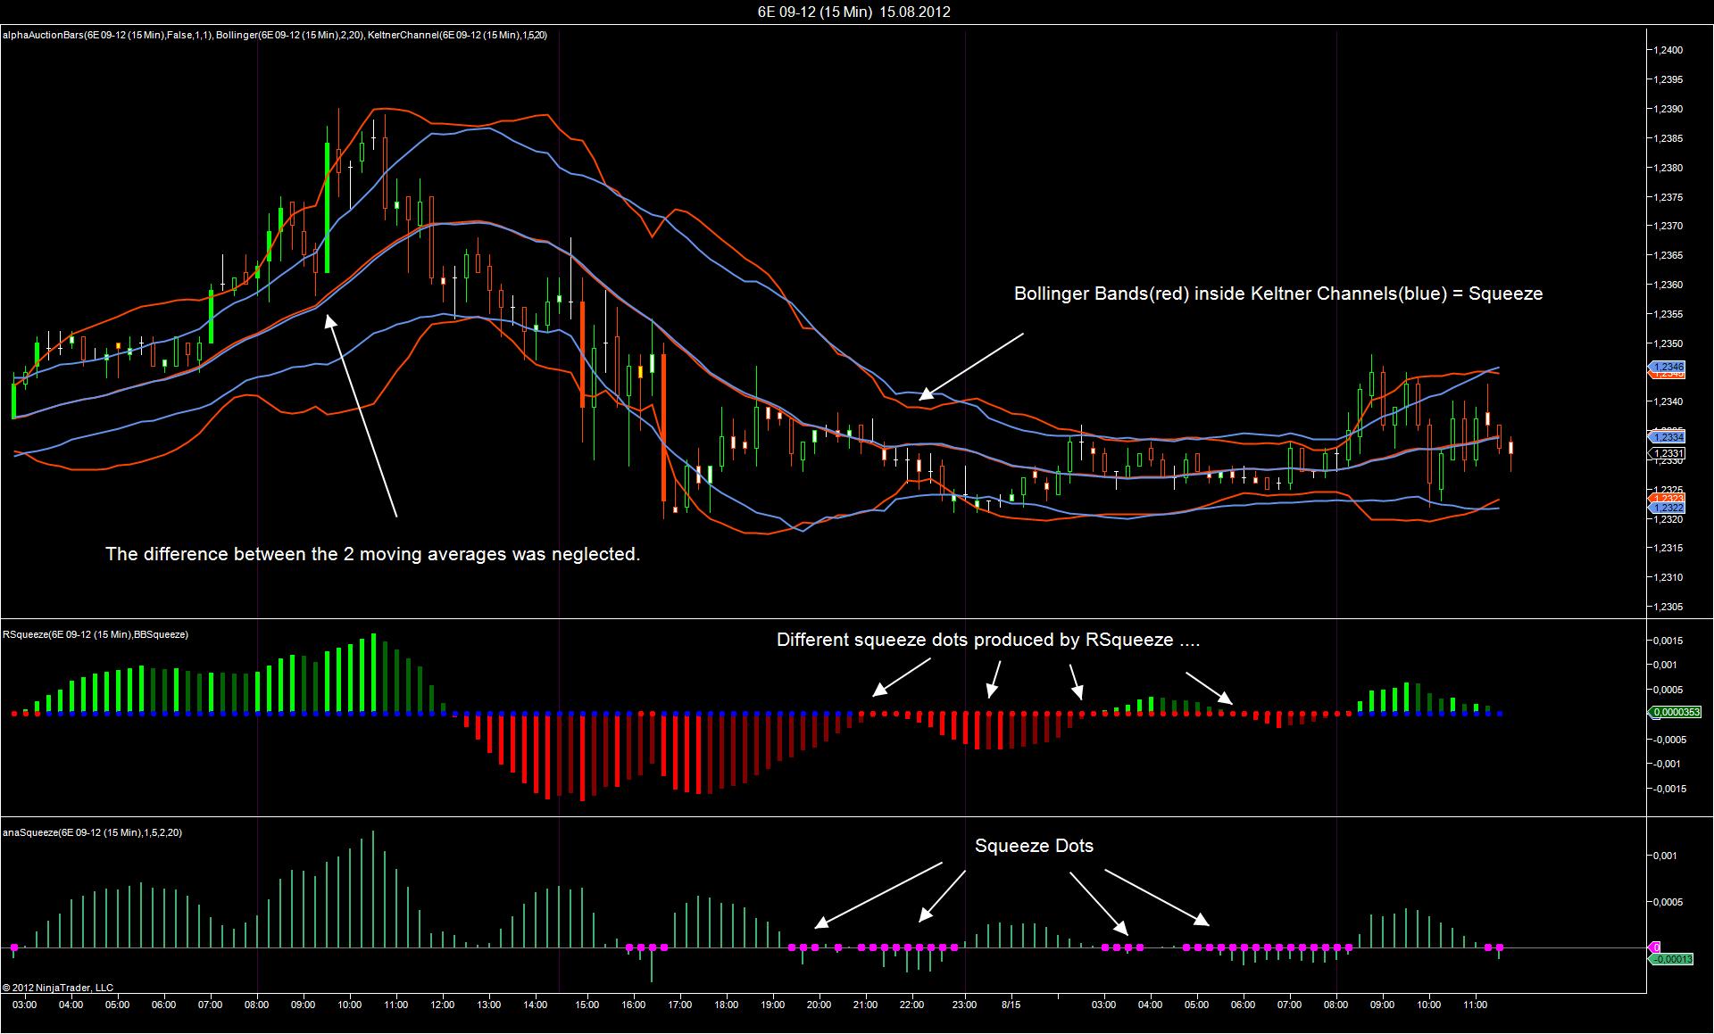Select the 'Squeeze Dots' text annotation
The height and width of the screenshot is (1034, 1714).
[x=1034, y=846]
